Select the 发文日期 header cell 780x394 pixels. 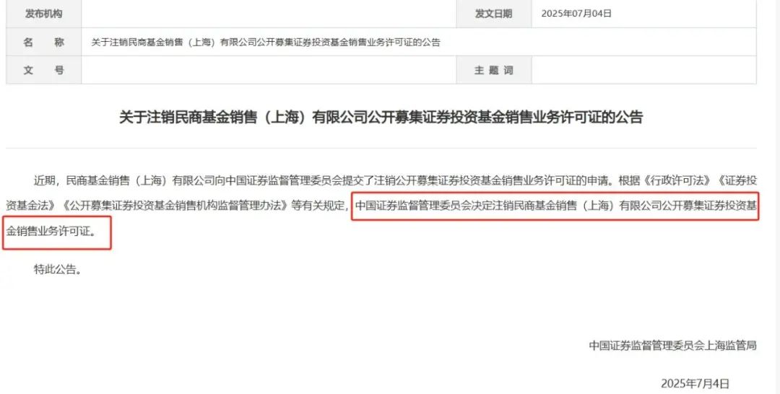[x=494, y=14]
